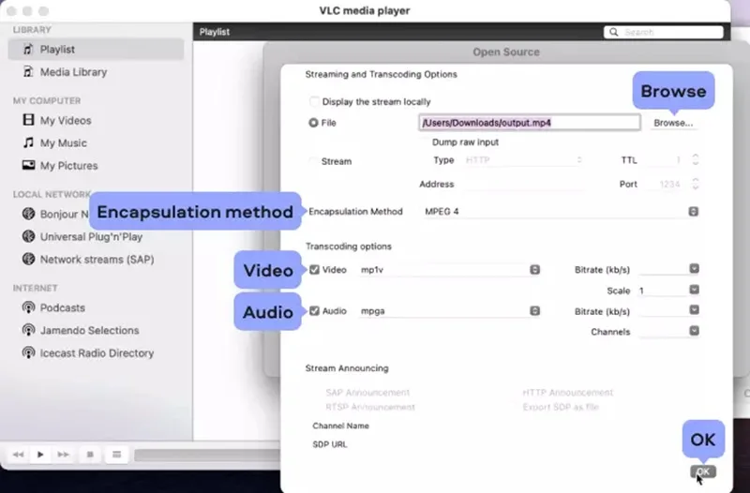This screenshot has height=493, width=750.
Task: Select the Stream radio button
Action: click(313, 161)
